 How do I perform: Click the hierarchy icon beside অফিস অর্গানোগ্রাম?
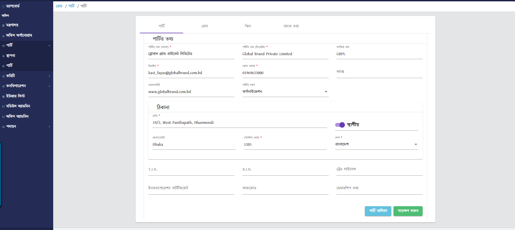click(x=3, y=36)
